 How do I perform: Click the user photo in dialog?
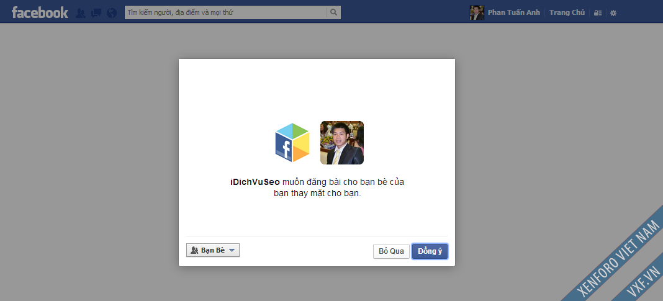pyautogui.click(x=342, y=143)
